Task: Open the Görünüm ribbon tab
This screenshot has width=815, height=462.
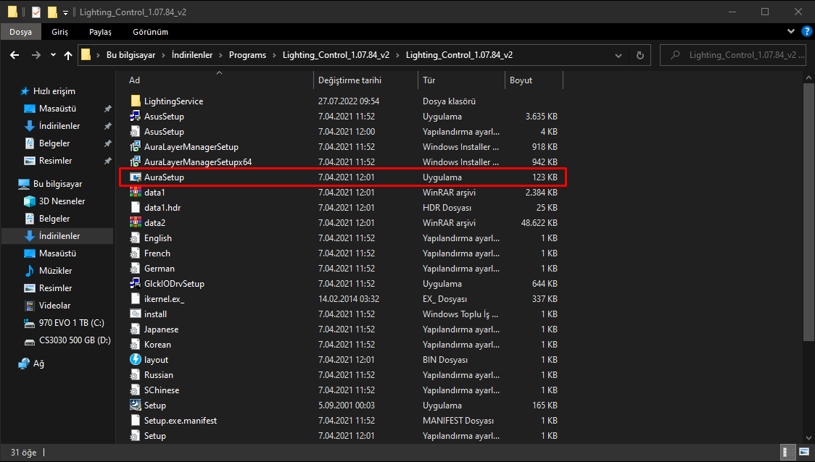Action: pyautogui.click(x=150, y=32)
